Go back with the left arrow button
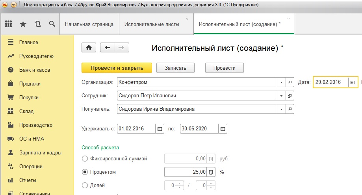 108,47
